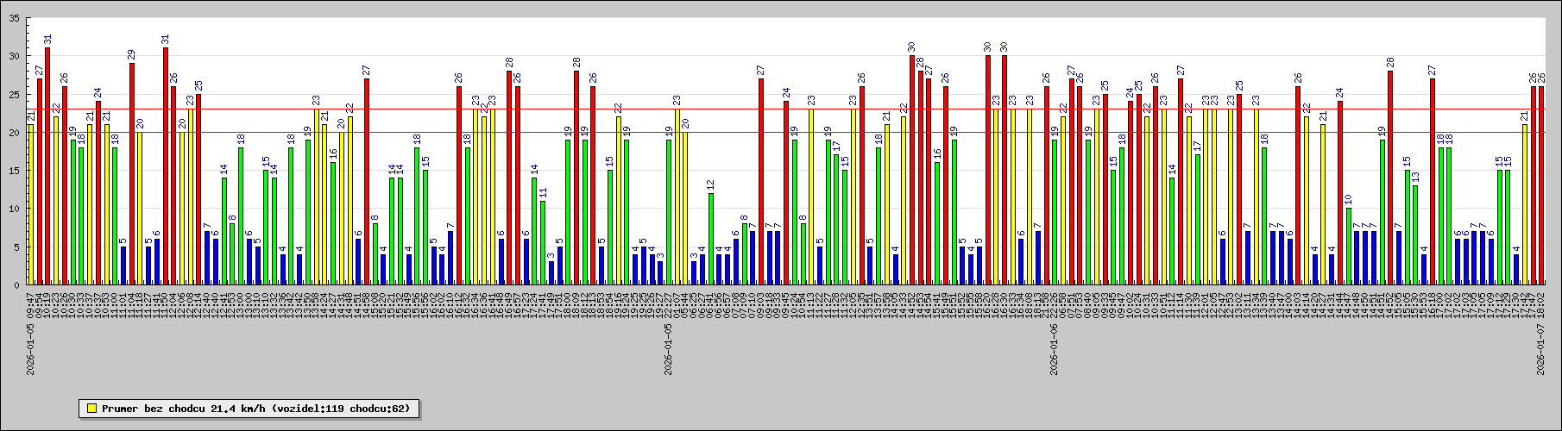Select the red bar labeled 29
1562x431 pixels.
[x=132, y=173]
